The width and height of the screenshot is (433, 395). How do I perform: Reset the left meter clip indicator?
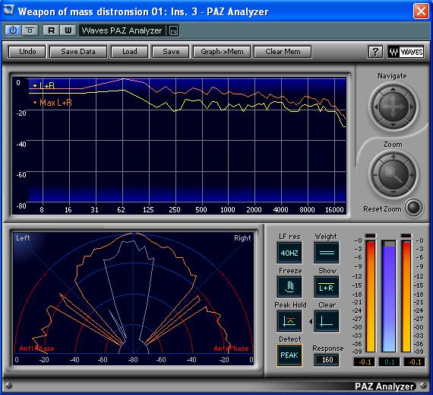(370, 236)
